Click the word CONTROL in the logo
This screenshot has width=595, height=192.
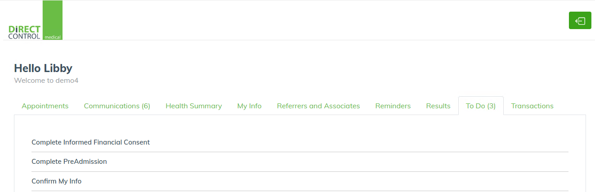[x=24, y=36]
